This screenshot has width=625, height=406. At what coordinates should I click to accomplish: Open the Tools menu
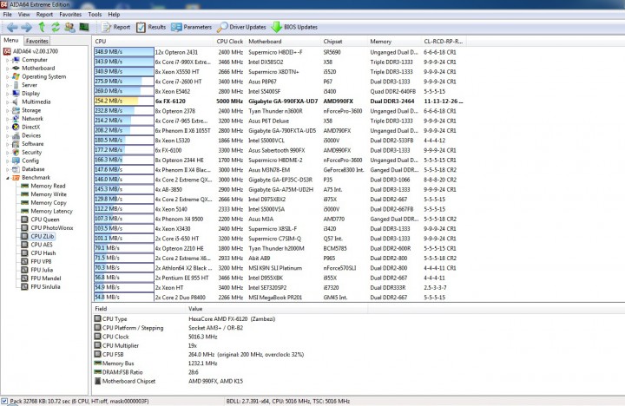(x=95, y=15)
